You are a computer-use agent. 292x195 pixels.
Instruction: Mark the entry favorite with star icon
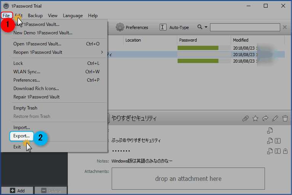tap(255, 118)
